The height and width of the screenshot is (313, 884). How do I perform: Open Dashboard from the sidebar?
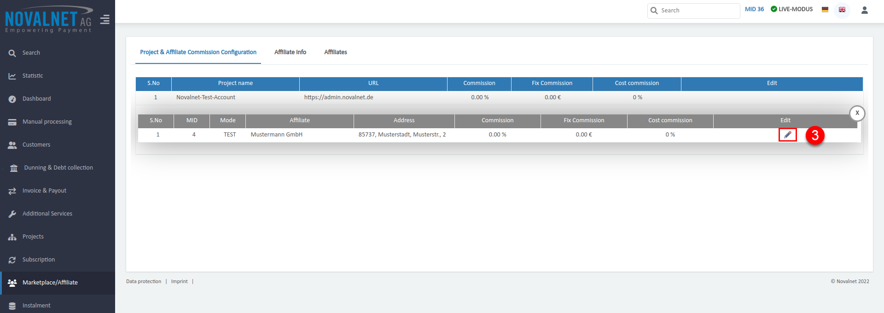point(36,99)
